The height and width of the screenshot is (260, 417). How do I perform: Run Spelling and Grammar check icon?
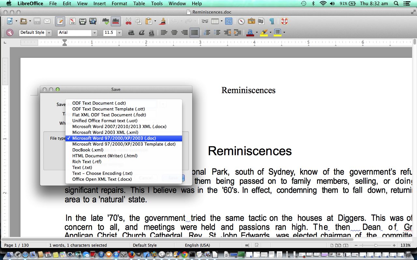click(x=106, y=21)
